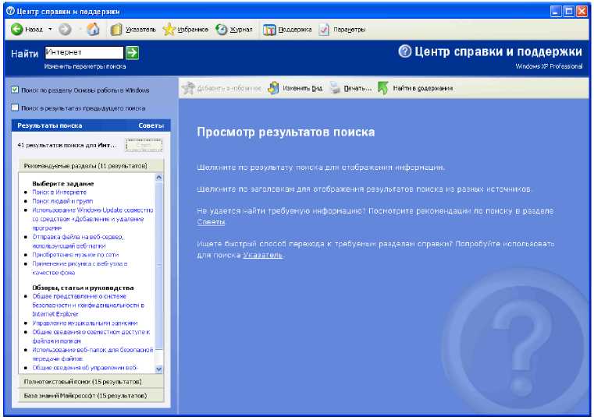Click the green Back arrow icon

[x=16, y=29]
